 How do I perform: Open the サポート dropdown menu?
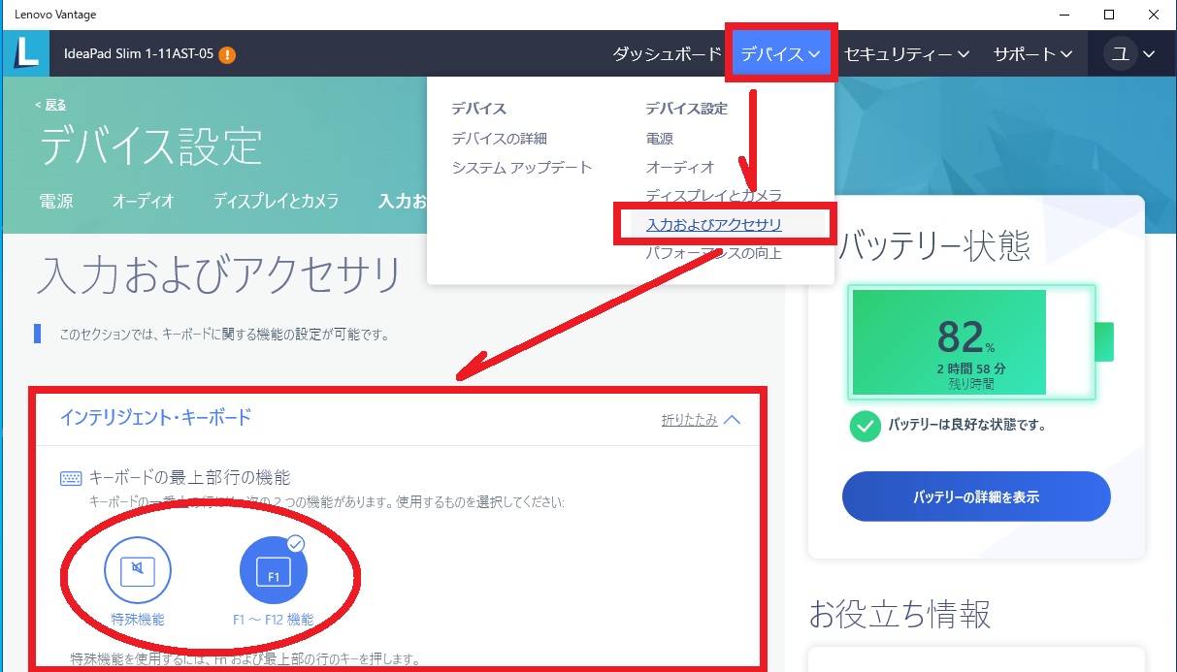tap(1031, 53)
